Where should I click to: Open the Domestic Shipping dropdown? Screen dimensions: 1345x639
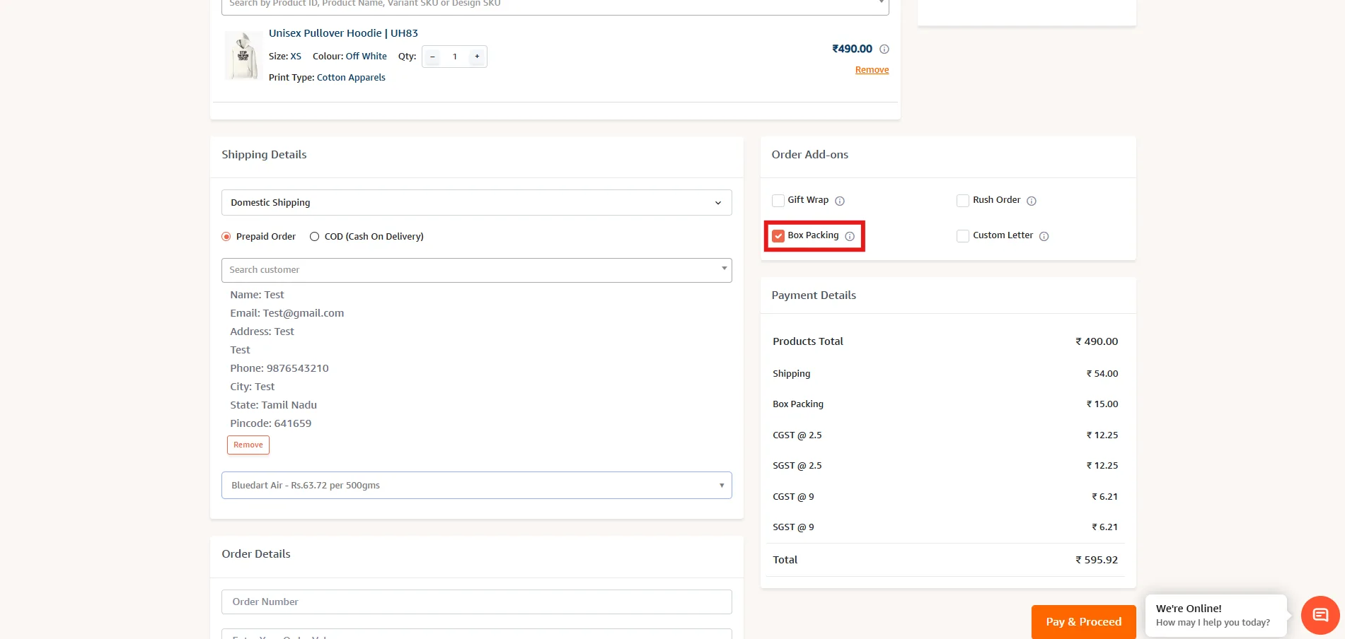click(x=477, y=203)
